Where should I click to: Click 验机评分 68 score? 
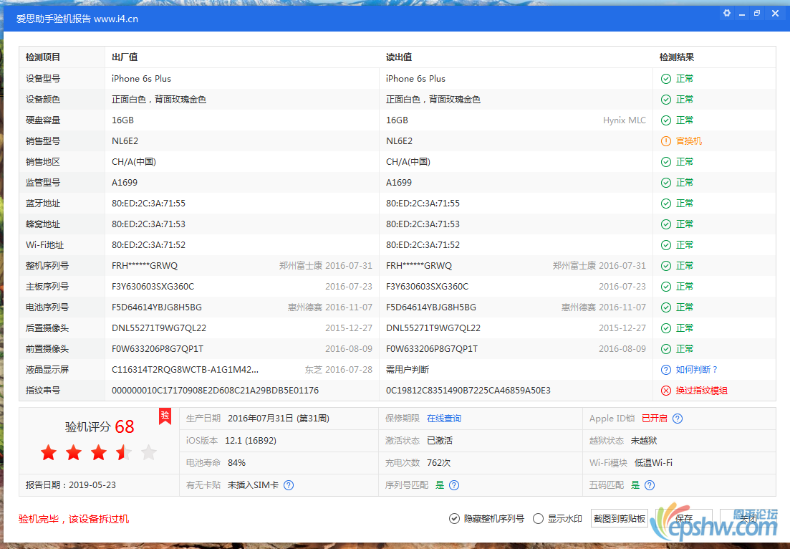(x=100, y=427)
